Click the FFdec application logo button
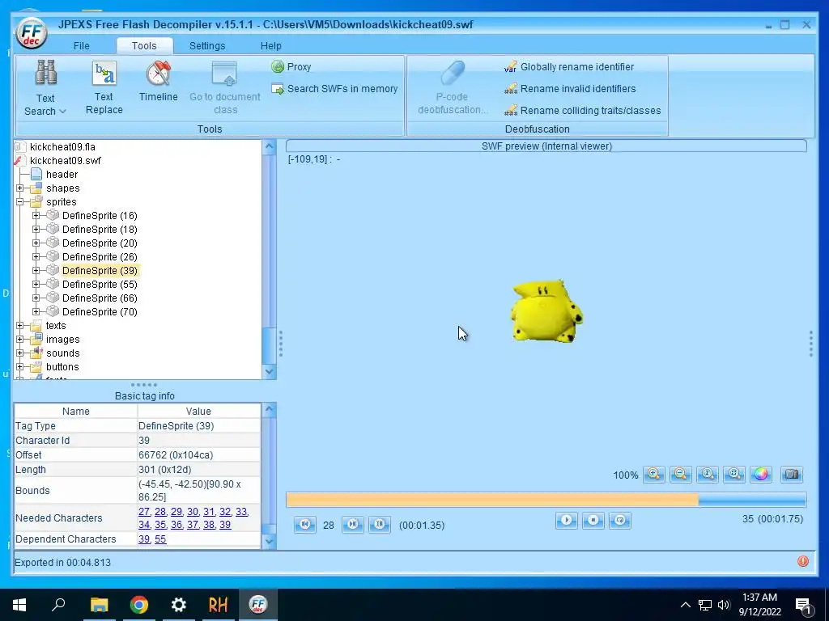The width and height of the screenshot is (829, 621). 32,32
